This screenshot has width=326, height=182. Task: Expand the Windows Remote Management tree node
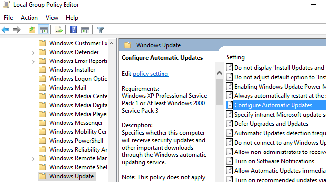point(33,159)
